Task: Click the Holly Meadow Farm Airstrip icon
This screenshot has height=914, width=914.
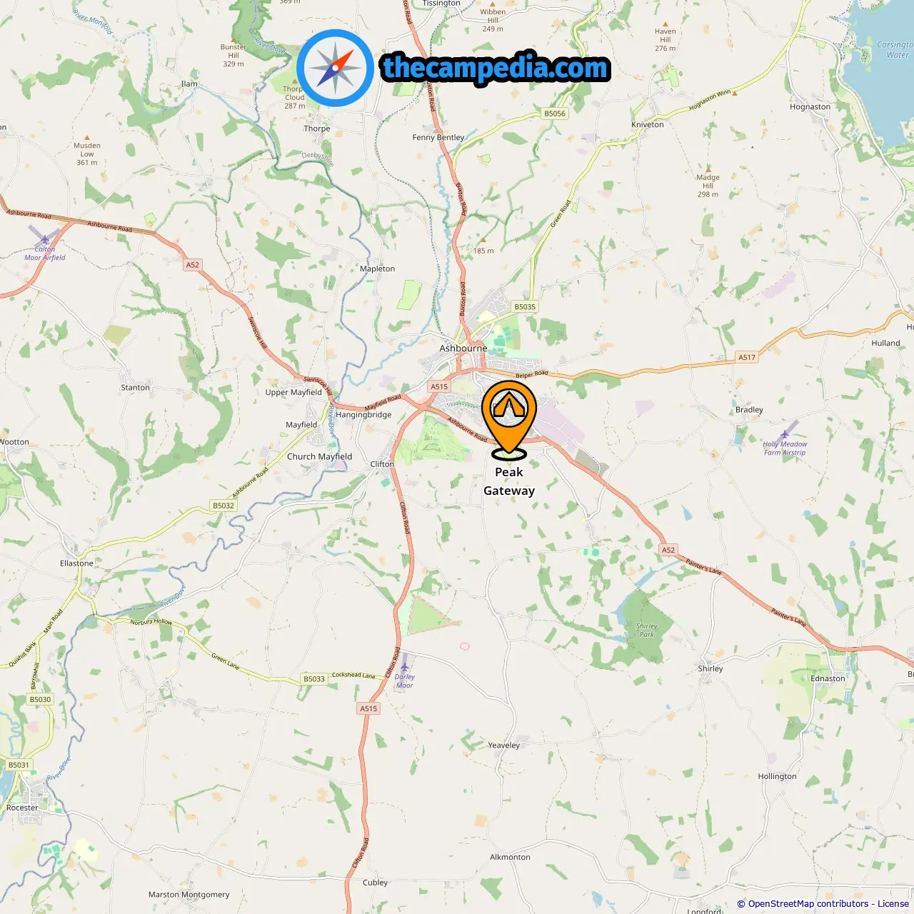Action: (785, 434)
